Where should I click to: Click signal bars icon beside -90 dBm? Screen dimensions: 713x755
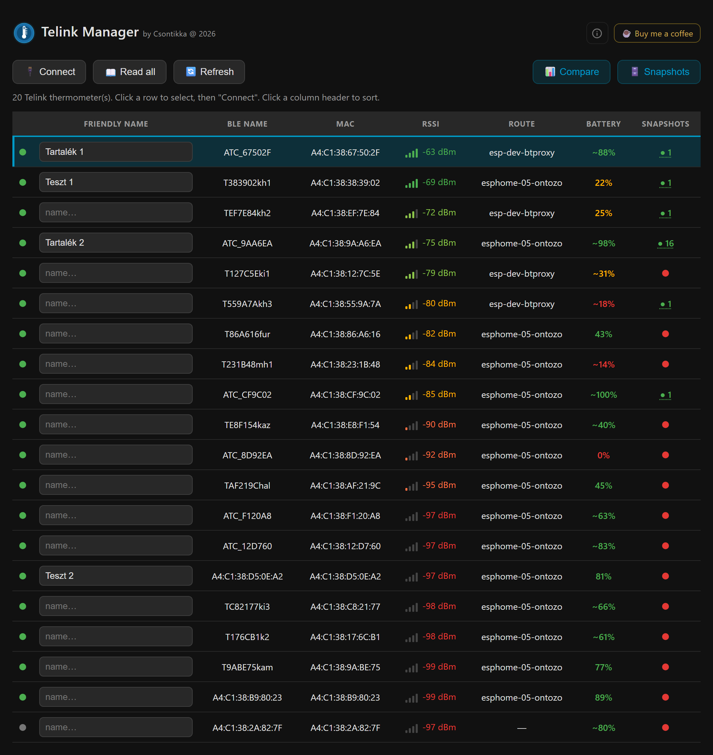(x=411, y=426)
